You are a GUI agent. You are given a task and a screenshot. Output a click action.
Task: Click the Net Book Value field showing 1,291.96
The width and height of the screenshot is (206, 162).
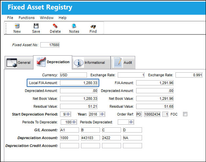click(x=155, y=99)
